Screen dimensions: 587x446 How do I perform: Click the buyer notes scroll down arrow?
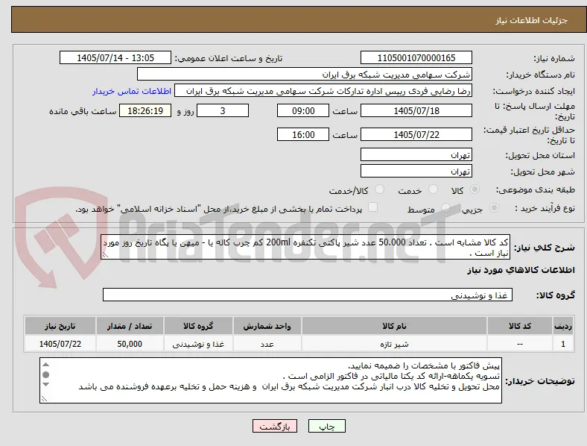click(45, 384)
